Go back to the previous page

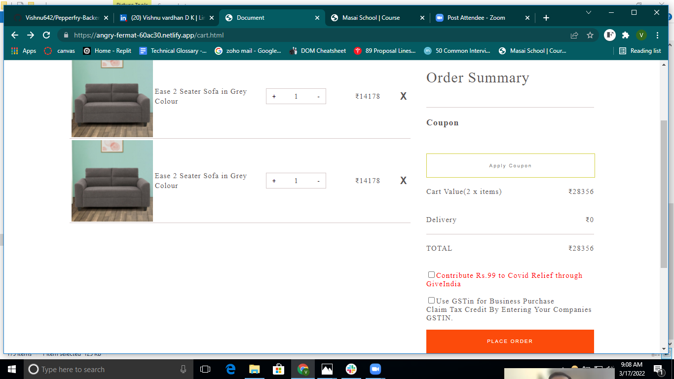click(15, 35)
